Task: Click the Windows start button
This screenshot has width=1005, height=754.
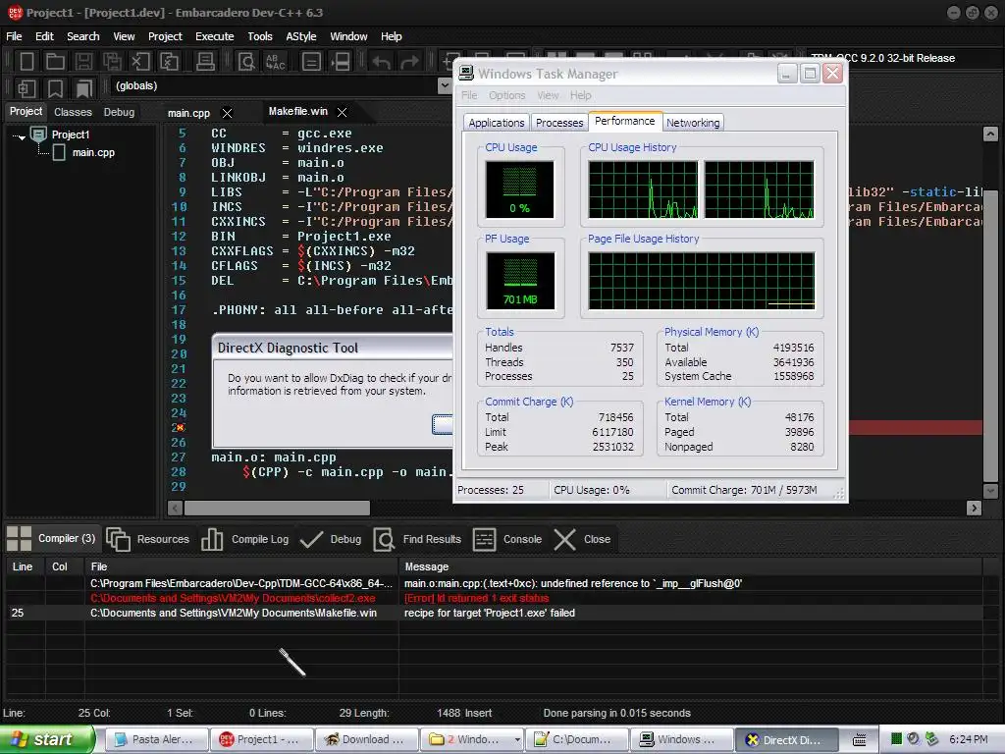Action: pos(45,740)
